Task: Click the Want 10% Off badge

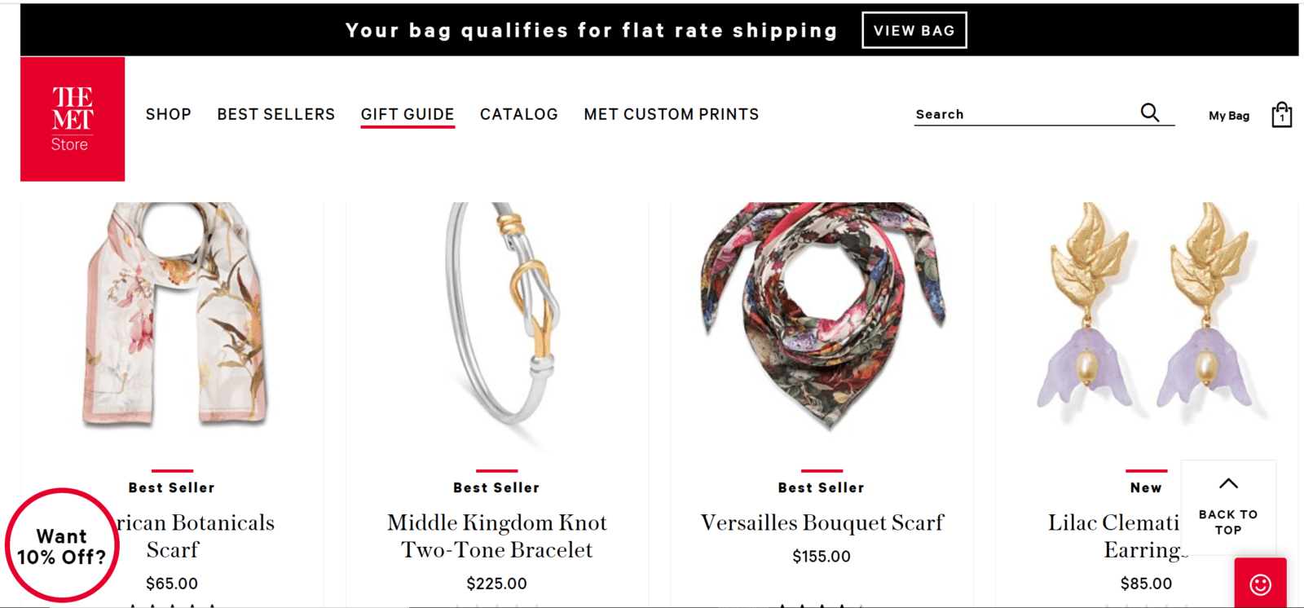Action: coord(62,546)
